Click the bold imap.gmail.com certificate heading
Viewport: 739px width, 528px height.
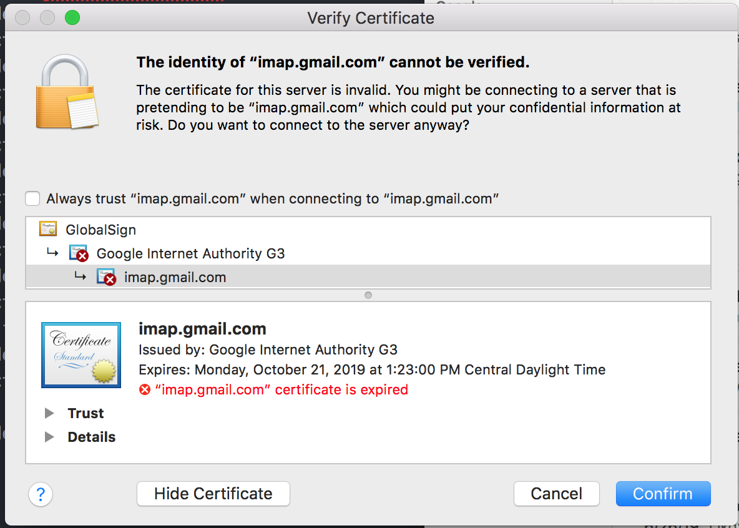pos(203,329)
